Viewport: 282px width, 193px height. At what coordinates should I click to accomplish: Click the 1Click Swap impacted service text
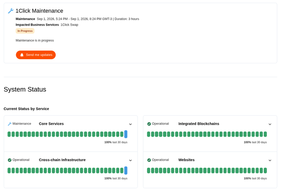[69, 25]
